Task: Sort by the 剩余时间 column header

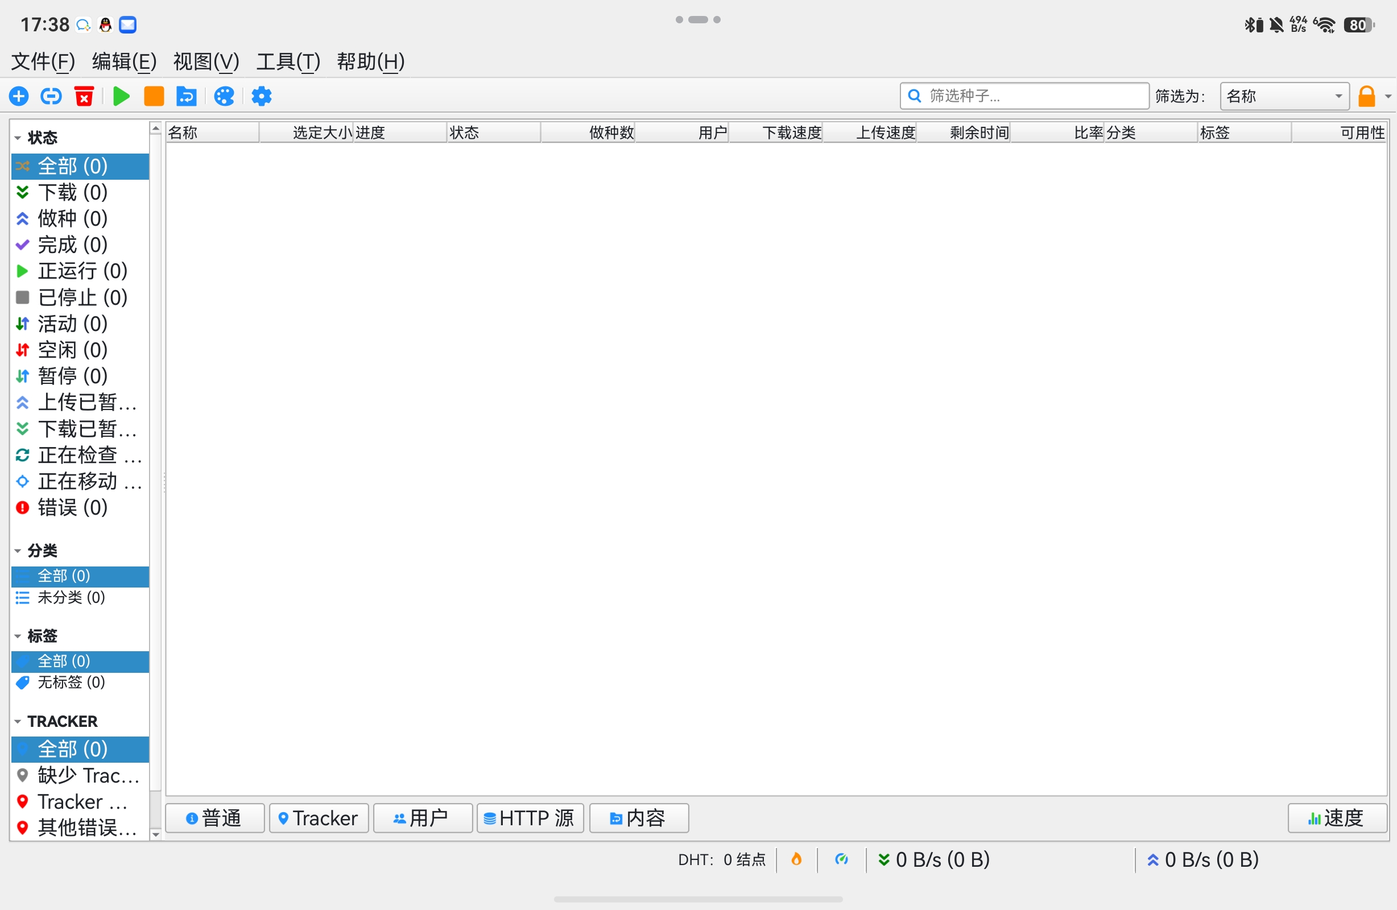Action: [963, 133]
